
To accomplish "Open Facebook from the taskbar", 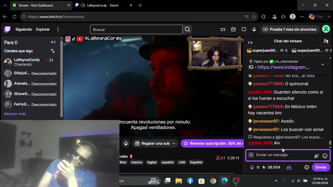I will pos(190,181).
